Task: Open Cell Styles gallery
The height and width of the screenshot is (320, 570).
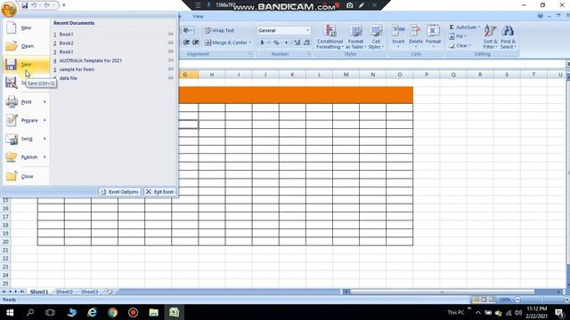Action: [376, 36]
